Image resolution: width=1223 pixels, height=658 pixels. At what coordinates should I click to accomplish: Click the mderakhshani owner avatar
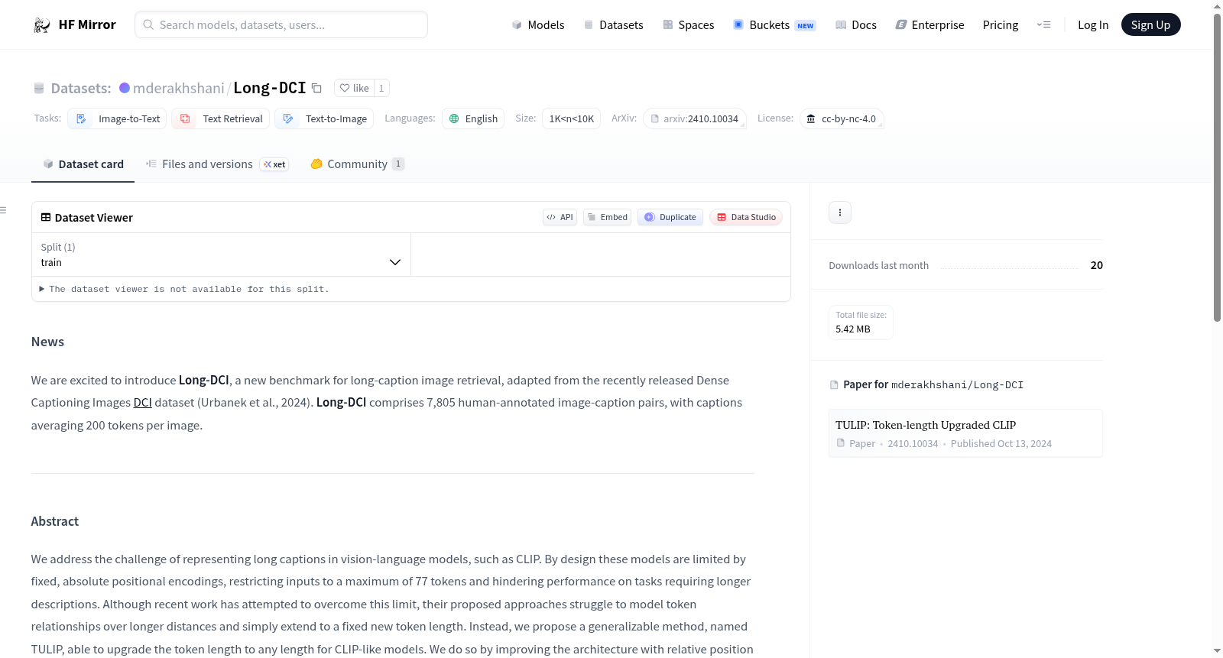125,88
